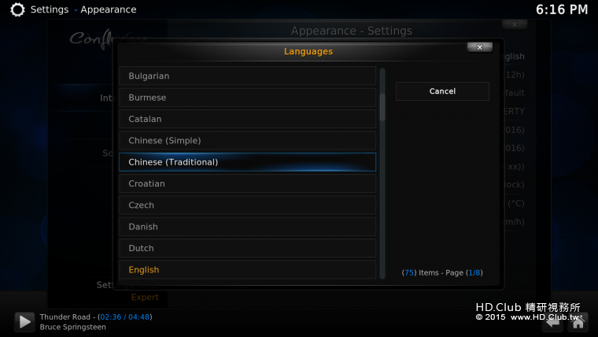The width and height of the screenshot is (598, 337).
Task: Go to the home screen icon
Action: pyautogui.click(x=578, y=321)
